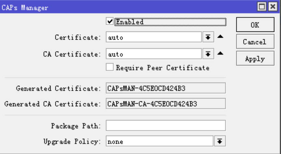Maximize the CAPs Manager window
The height and width of the screenshot is (154, 281).
point(262,7)
